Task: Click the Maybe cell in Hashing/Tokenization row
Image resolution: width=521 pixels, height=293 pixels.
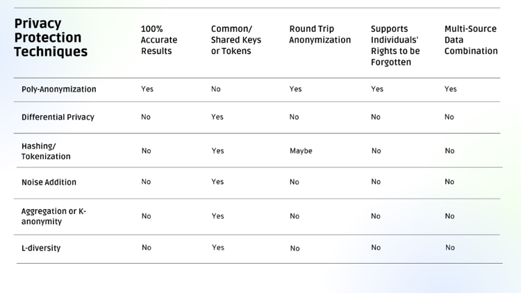Action: (301, 151)
